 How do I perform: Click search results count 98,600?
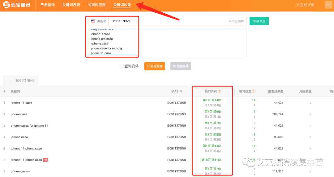[278, 137]
